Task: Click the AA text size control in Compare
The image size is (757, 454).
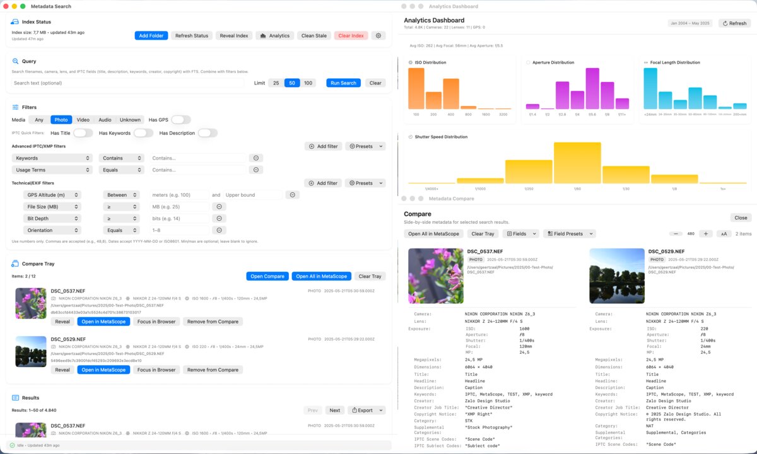Action: tap(723, 233)
